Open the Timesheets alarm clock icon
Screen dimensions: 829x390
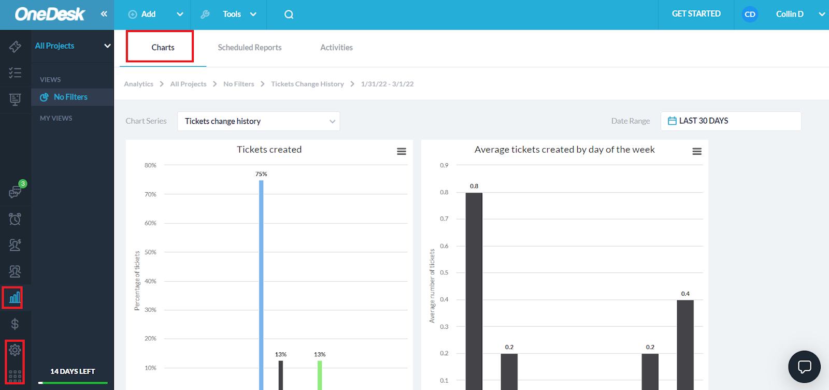click(x=15, y=219)
